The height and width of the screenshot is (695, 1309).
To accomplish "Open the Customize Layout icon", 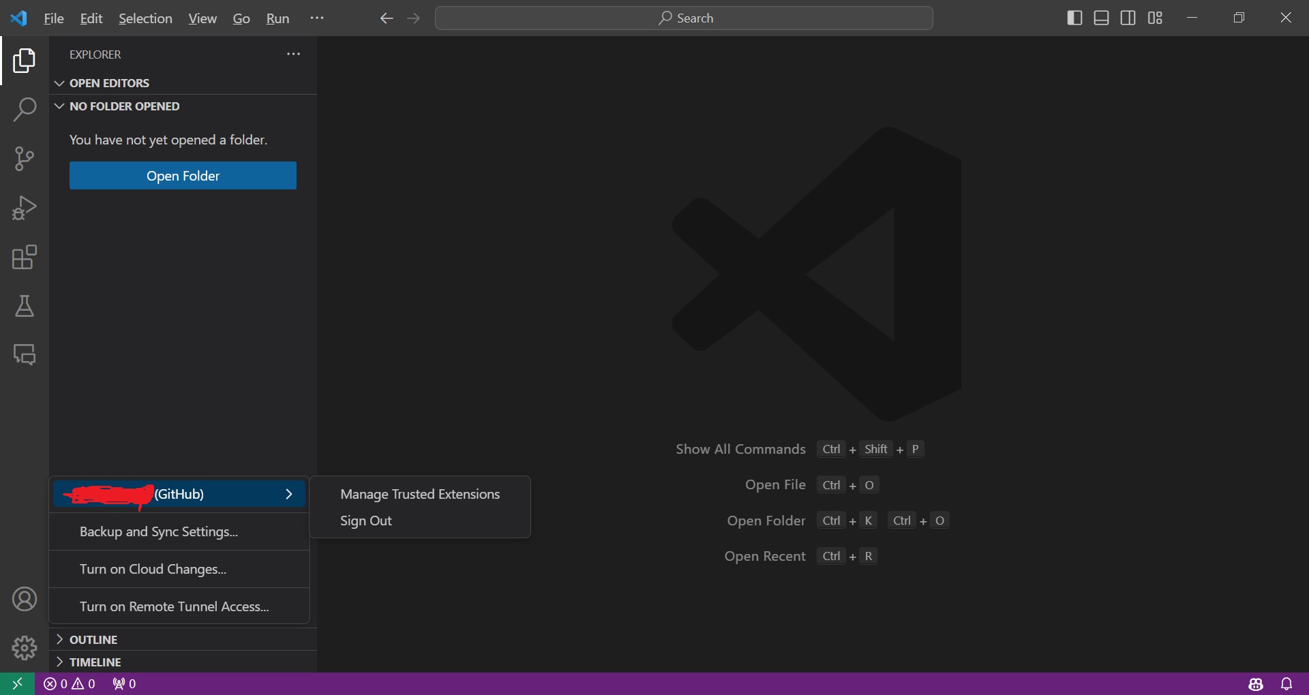I will (1155, 18).
